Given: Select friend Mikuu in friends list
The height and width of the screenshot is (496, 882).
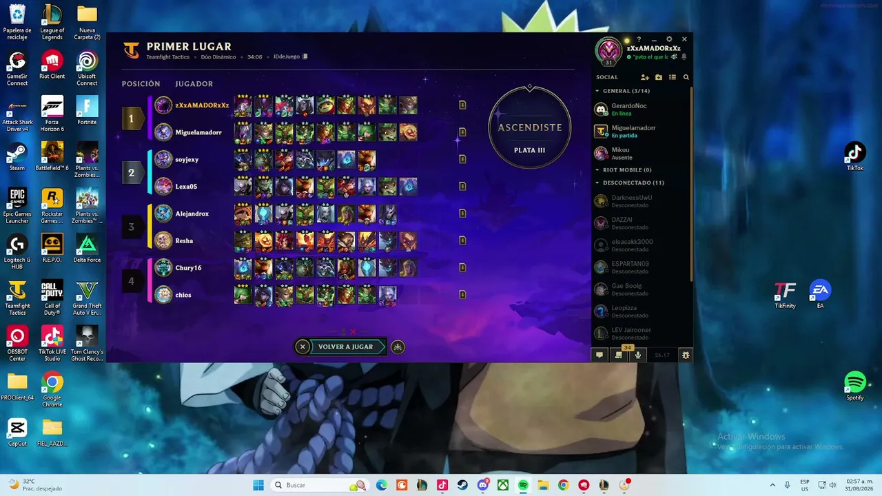Looking at the screenshot, I should [641, 153].
